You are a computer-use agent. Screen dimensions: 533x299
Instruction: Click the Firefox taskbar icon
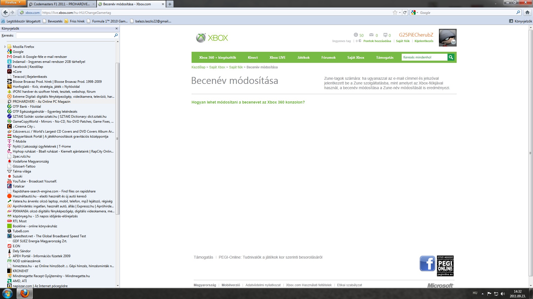pos(25,293)
